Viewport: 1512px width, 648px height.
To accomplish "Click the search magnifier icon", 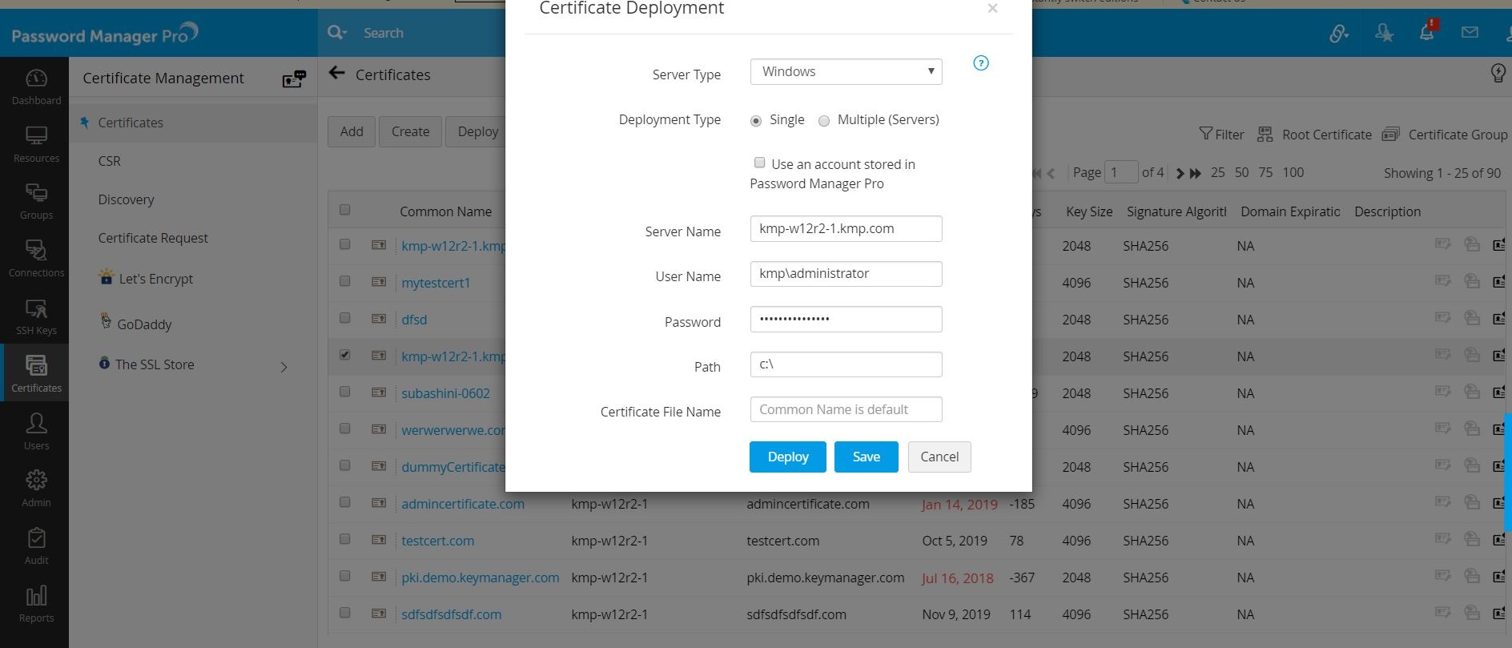I will (x=337, y=32).
